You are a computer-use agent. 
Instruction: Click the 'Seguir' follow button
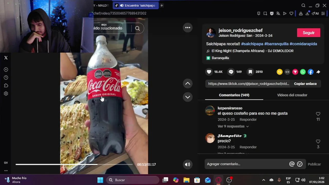pyautogui.click(x=309, y=33)
